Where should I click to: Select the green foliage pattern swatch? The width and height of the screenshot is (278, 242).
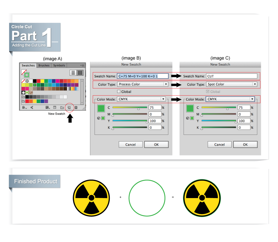click(x=27, y=93)
